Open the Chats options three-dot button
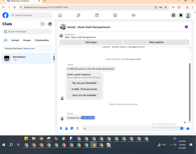 click(42, 24)
